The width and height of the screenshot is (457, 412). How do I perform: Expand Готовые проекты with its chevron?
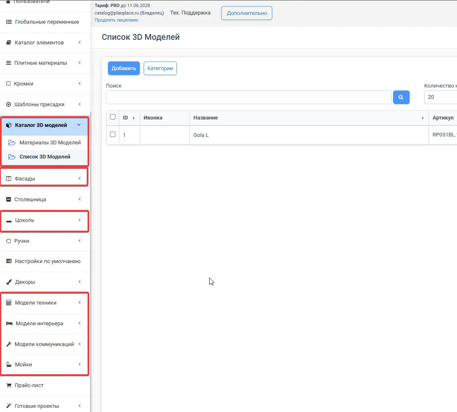tap(80, 406)
